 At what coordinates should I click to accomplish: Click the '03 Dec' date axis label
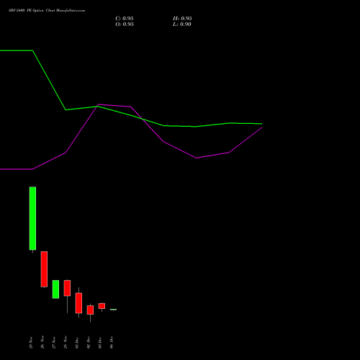100,343
